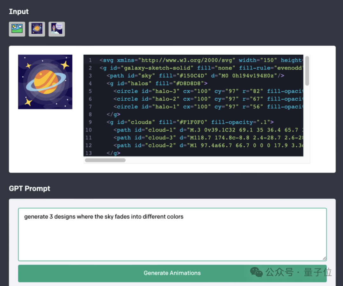The width and height of the screenshot is (343, 286).
Task: Select the rocket thank-you sample icon
Action: coord(57,29)
